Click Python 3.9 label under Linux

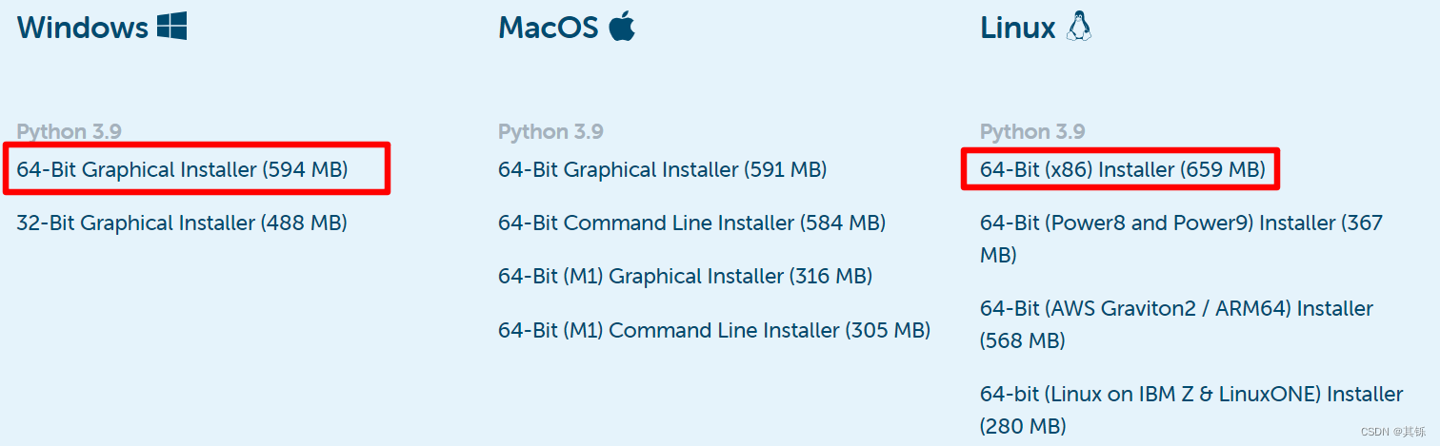[x=1032, y=132]
